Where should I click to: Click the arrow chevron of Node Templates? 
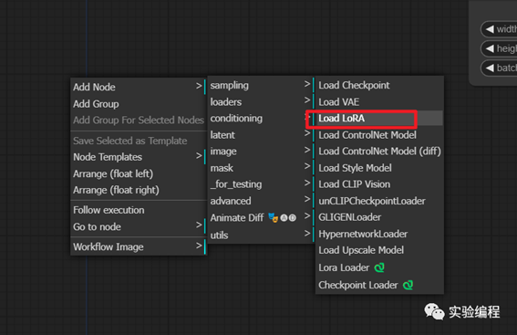[199, 155]
